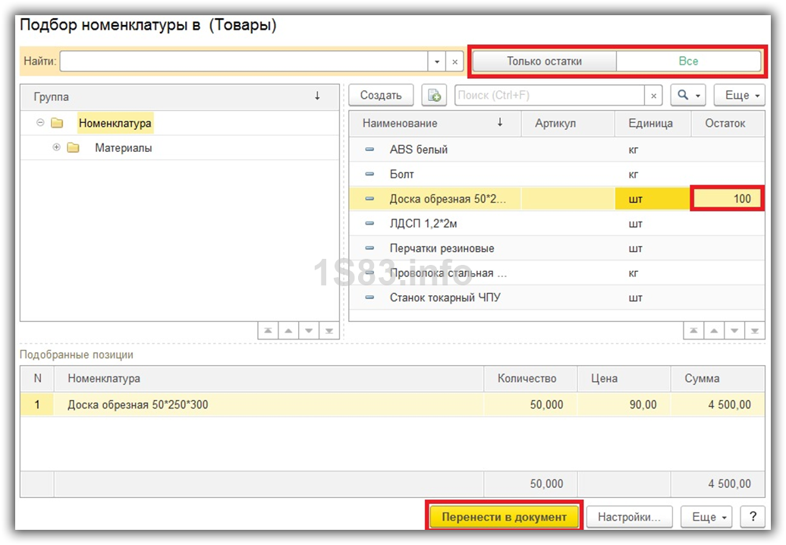786x545 pixels.
Task: Expand the Материалы folder
Action: tap(56, 148)
